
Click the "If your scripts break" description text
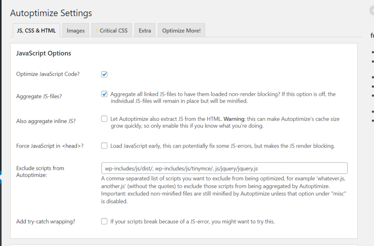point(192,222)
